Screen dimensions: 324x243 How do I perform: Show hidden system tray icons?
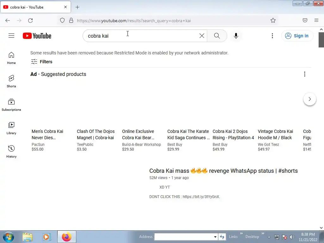[269, 237]
